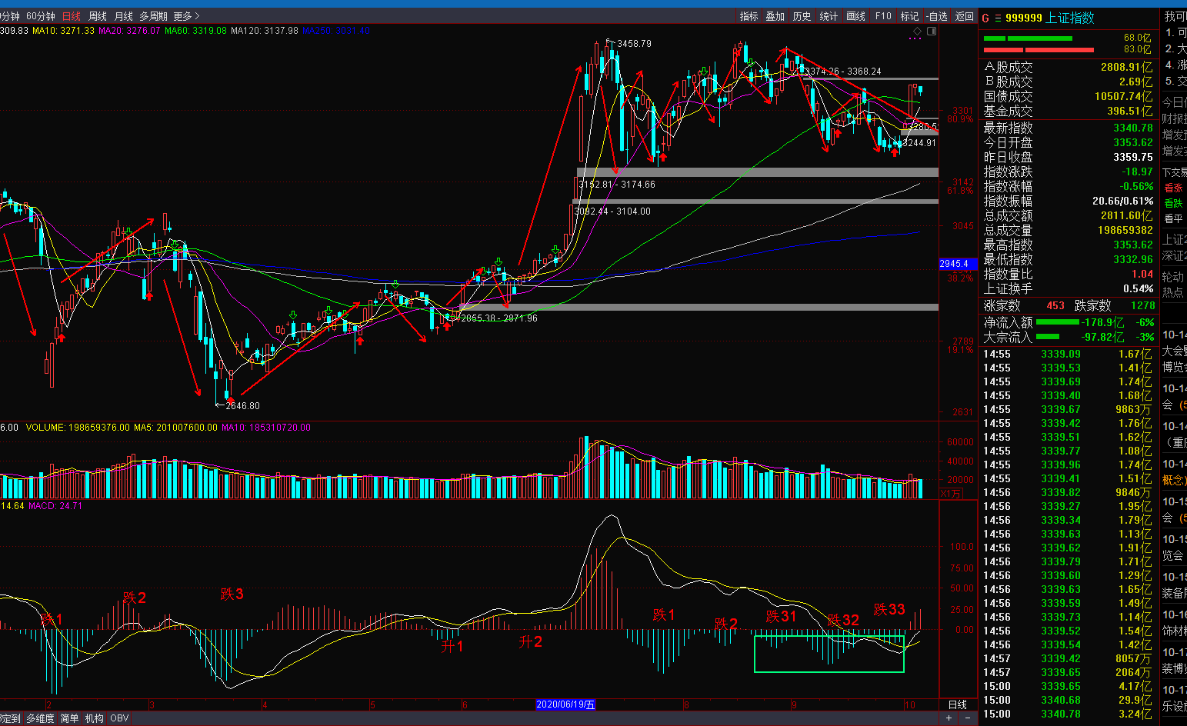Screen dimensions: 1187x726
Task: Open F10 company info
Action: tap(883, 16)
